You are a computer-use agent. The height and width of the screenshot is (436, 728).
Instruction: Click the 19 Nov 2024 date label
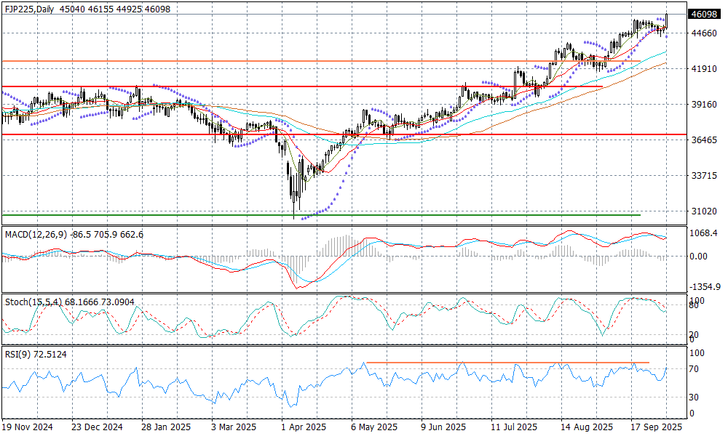pos(29,427)
